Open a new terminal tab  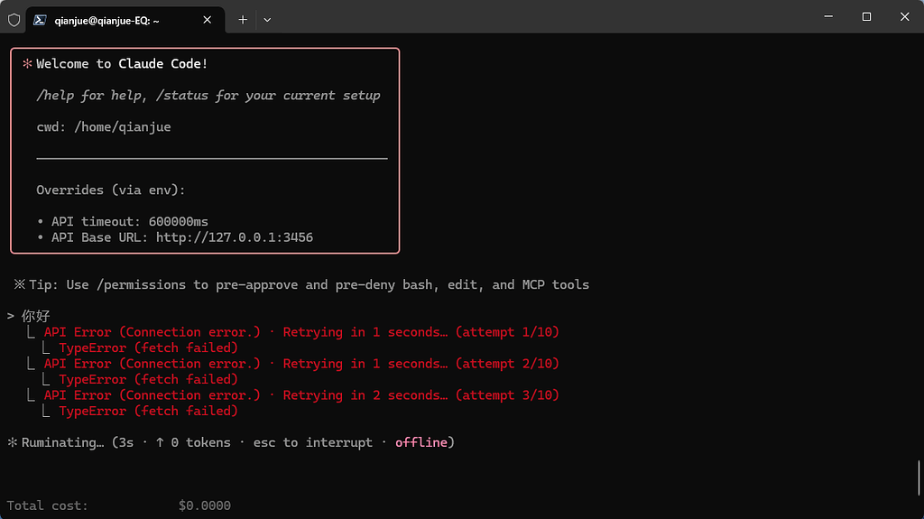click(x=243, y=20)
